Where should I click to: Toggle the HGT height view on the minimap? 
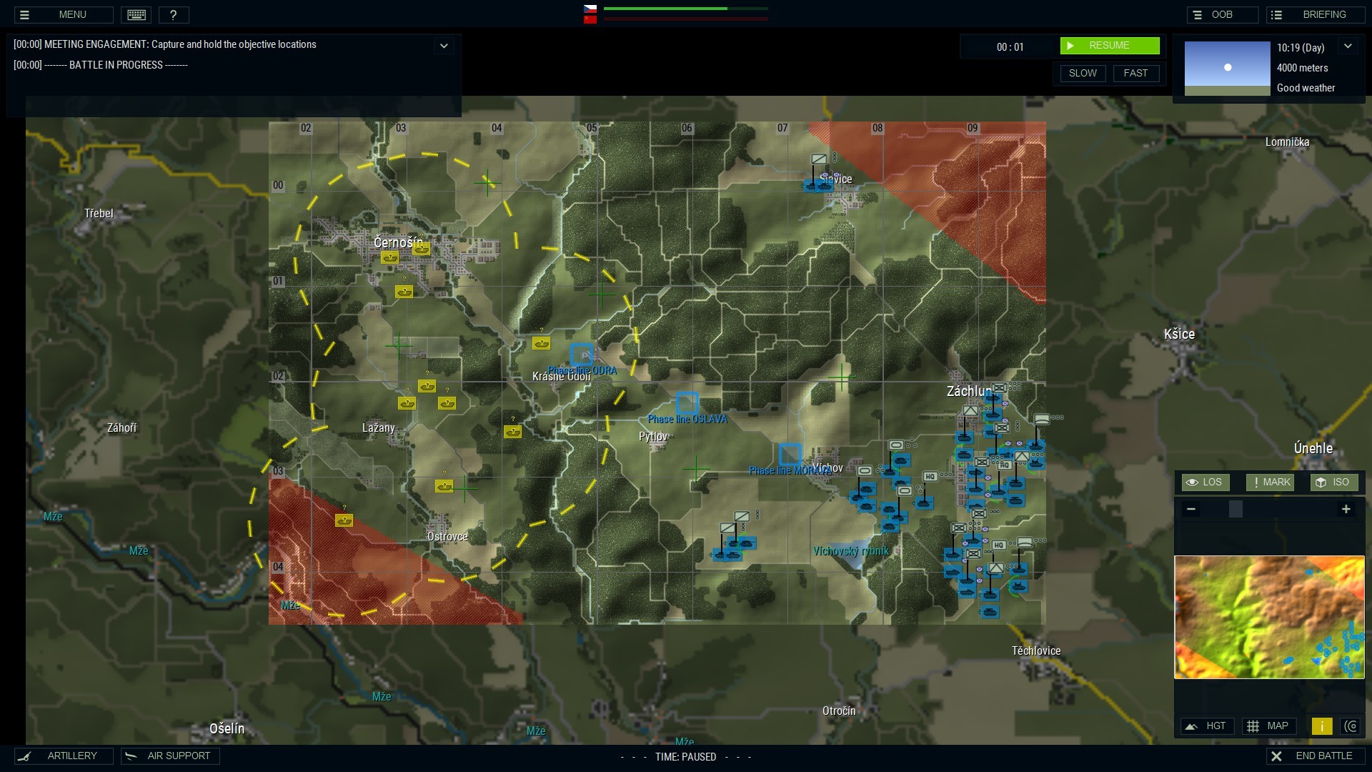pyautogui.click(x=1207, y=726)
